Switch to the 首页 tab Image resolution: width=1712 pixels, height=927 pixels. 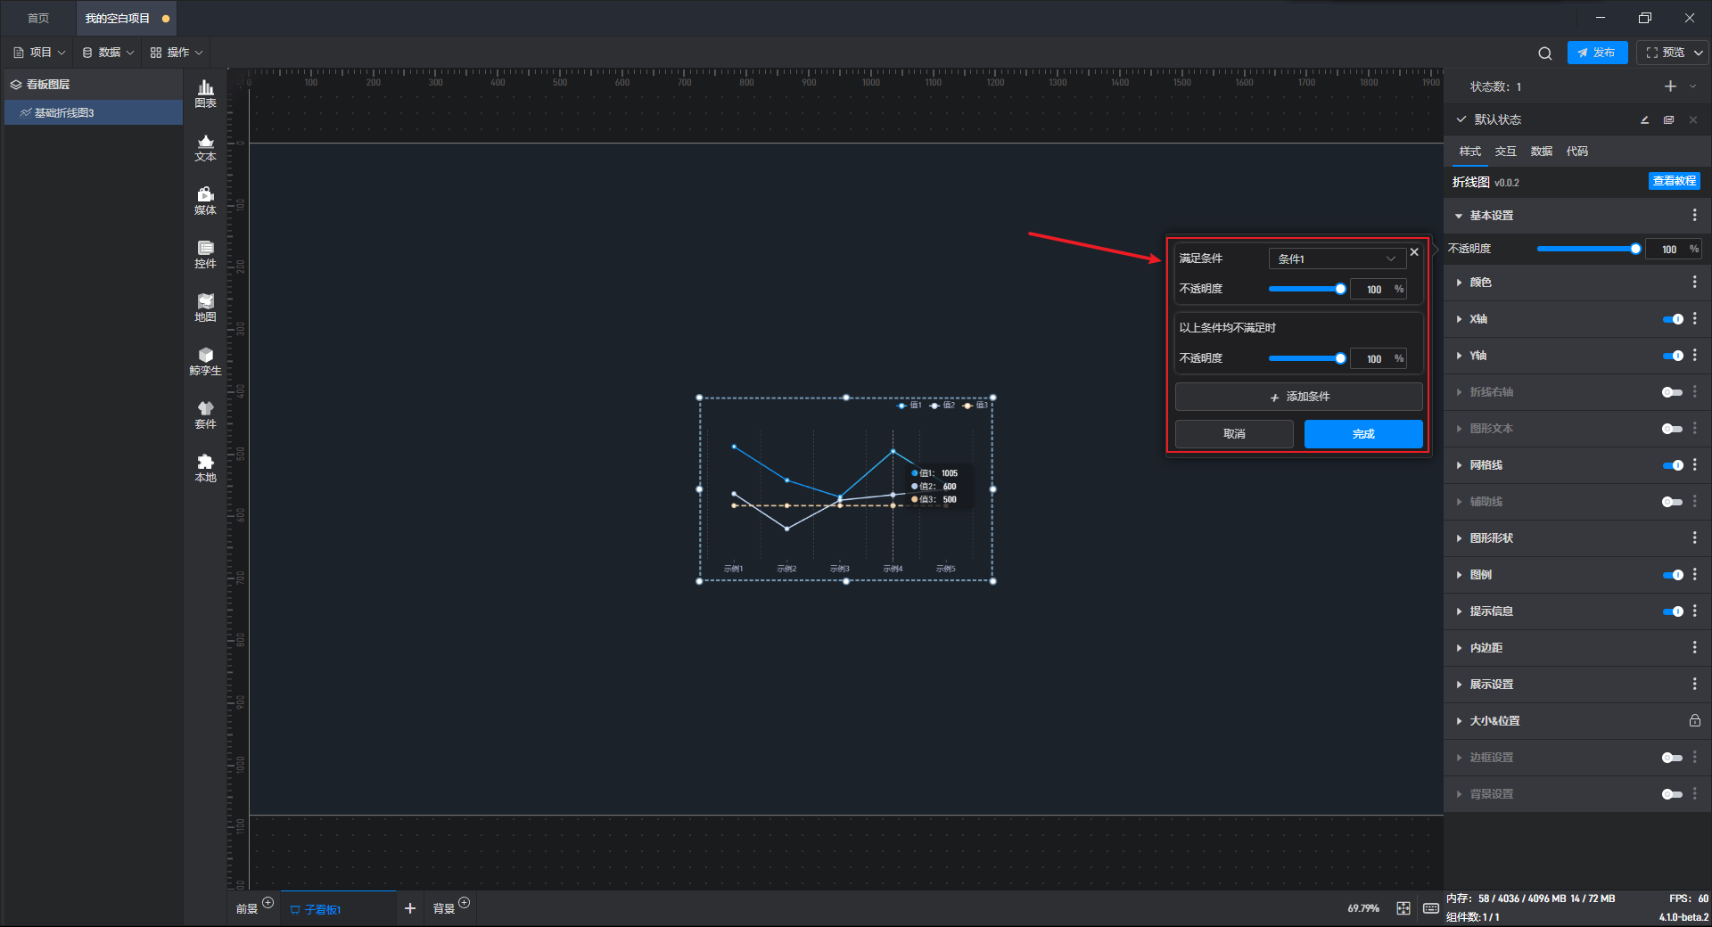(x=38, y=18)
